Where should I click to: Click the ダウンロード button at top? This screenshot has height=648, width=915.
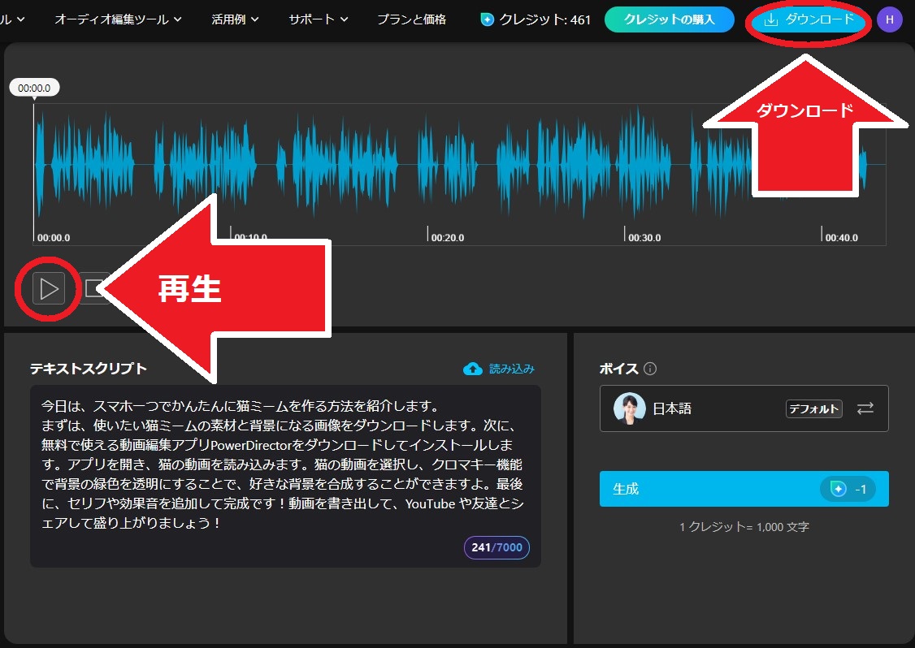(809, 19)
